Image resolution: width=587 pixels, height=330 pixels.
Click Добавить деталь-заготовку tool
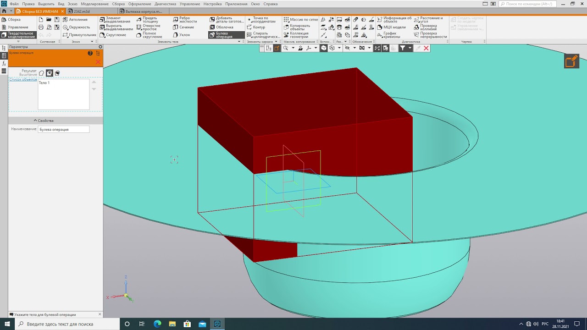(227, 20)
